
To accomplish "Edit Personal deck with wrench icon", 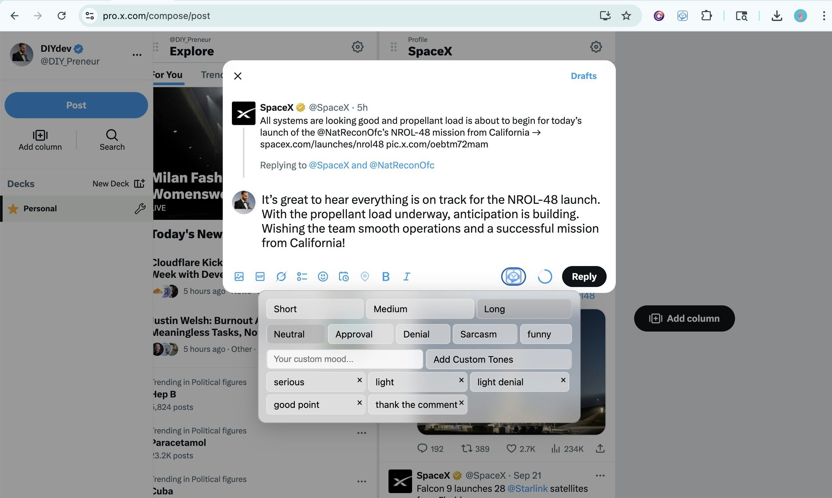I will [140, 208].
